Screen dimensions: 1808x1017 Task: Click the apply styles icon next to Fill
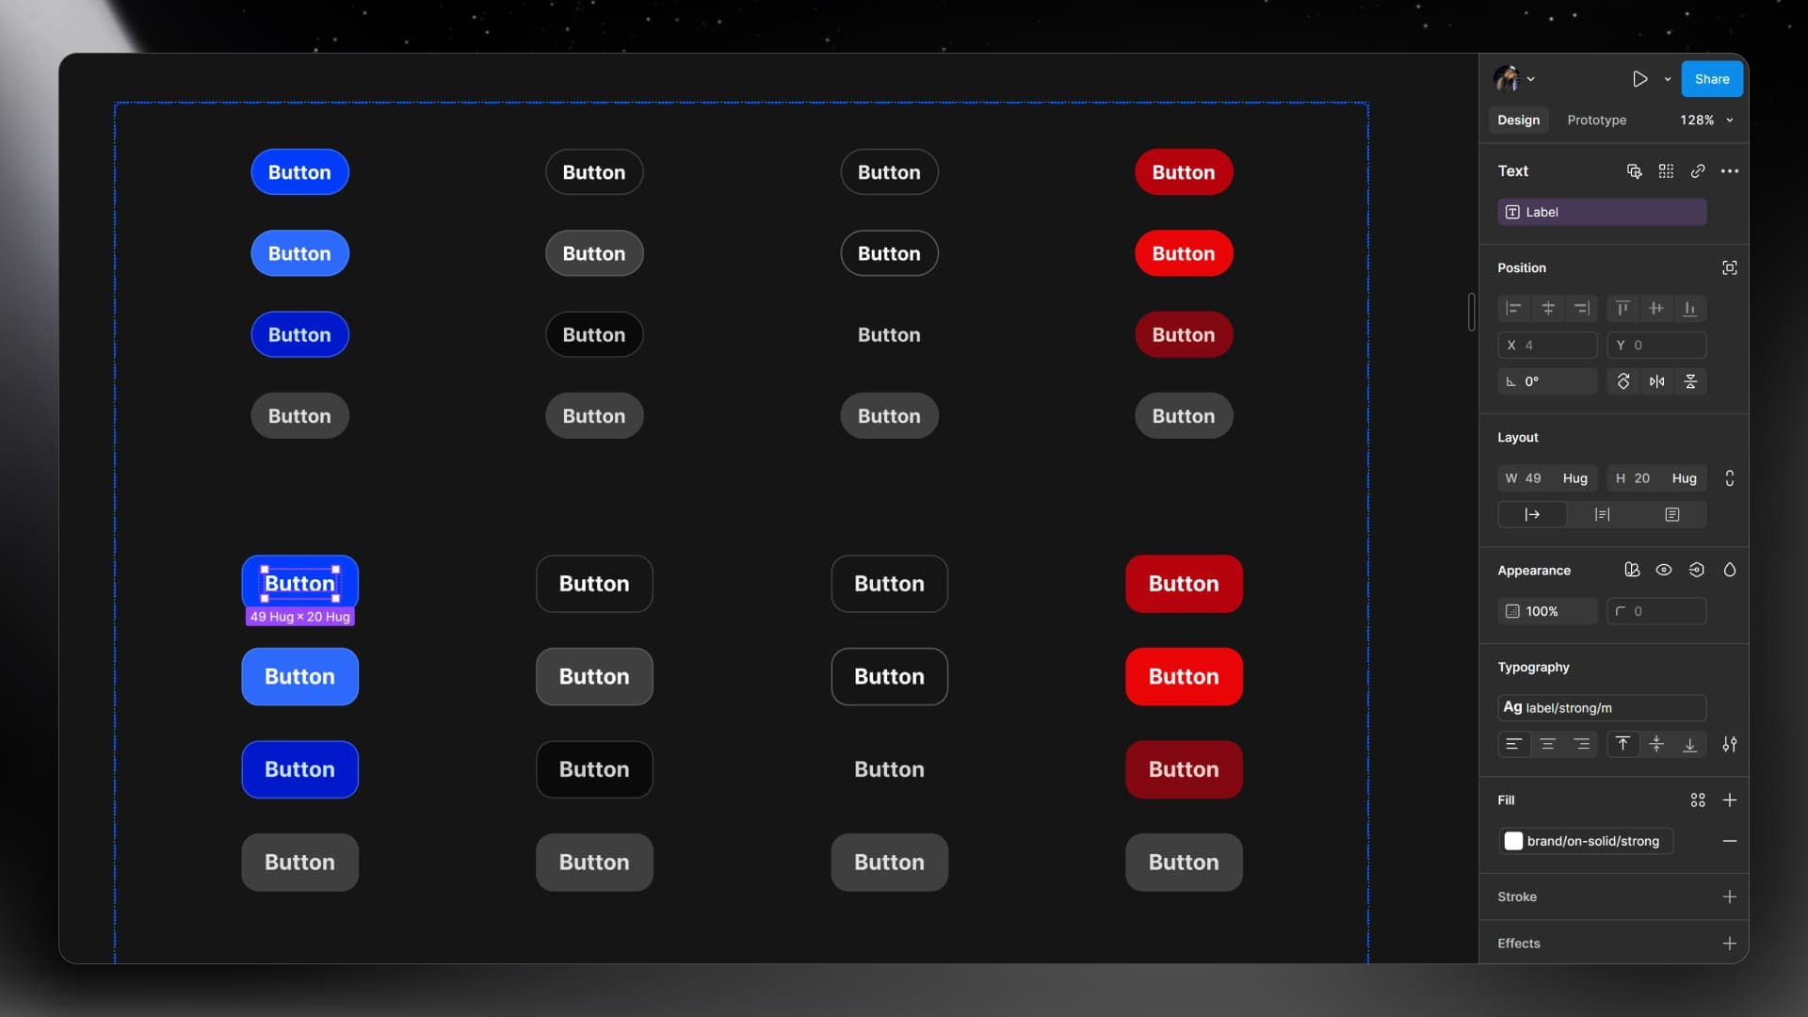pos(1699,799)
